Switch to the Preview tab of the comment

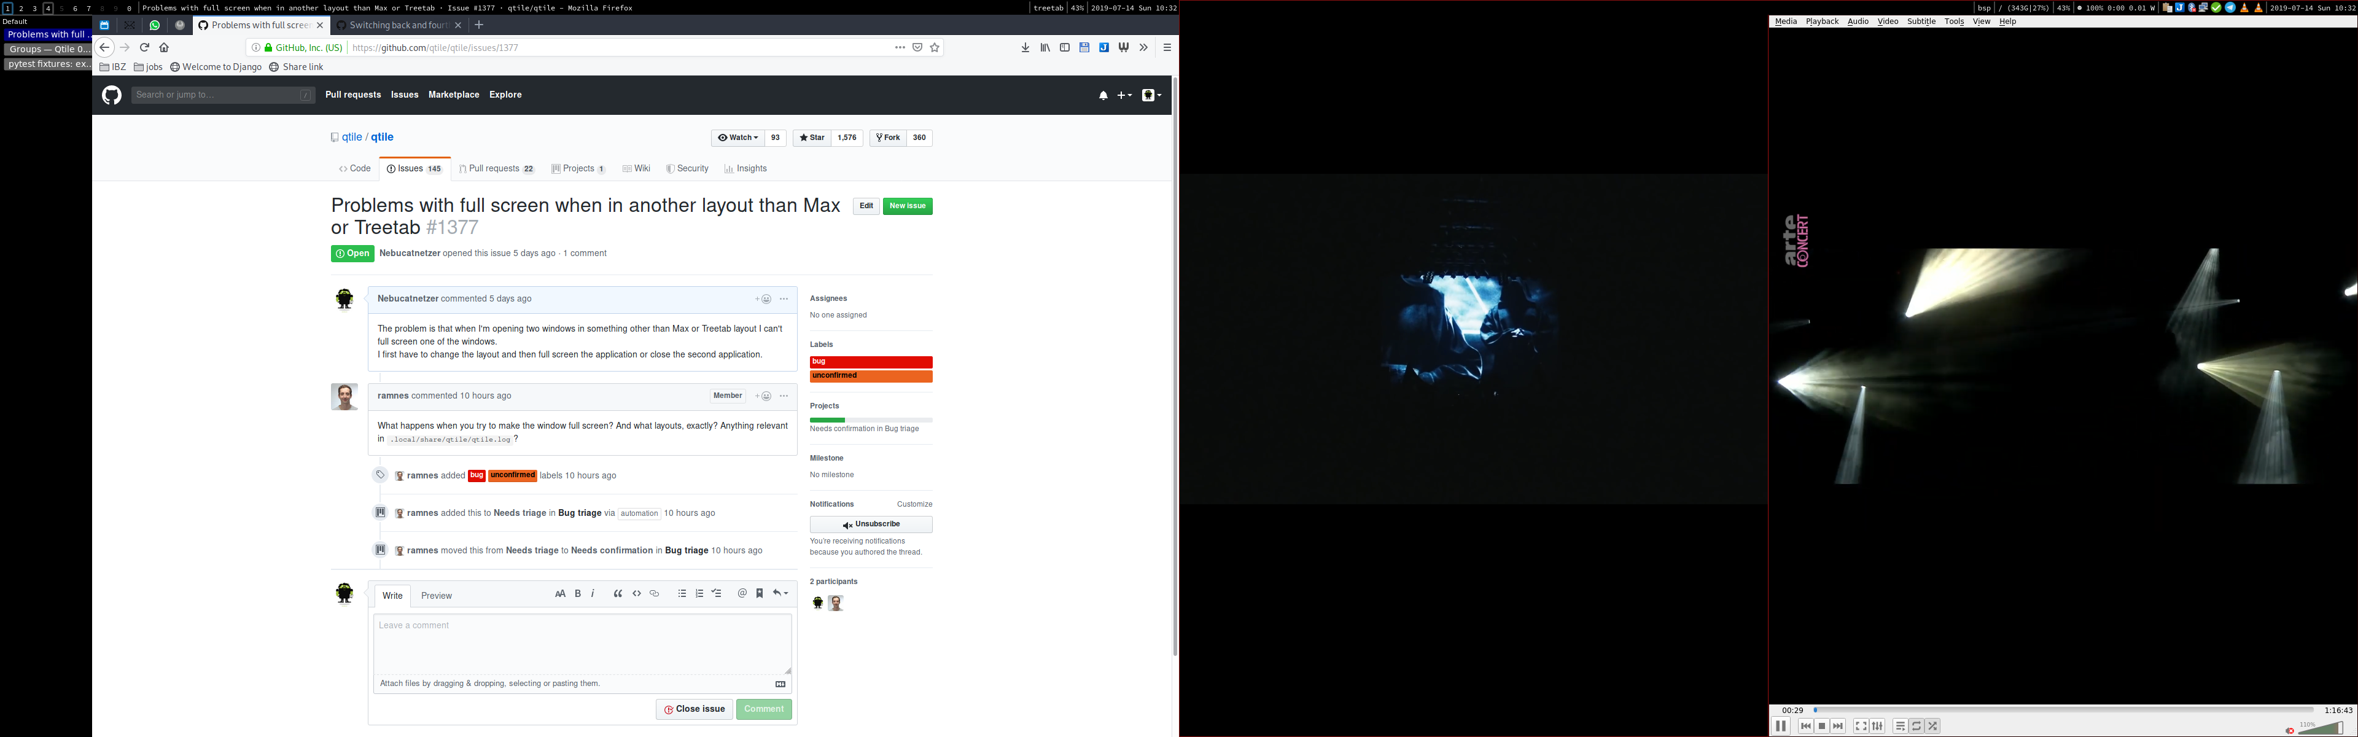(x=436, y=595)
